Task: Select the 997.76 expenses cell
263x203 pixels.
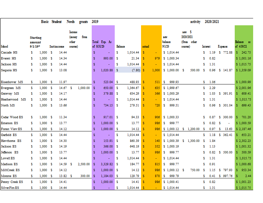Action: pyautogui.click(x=228, y=176)
